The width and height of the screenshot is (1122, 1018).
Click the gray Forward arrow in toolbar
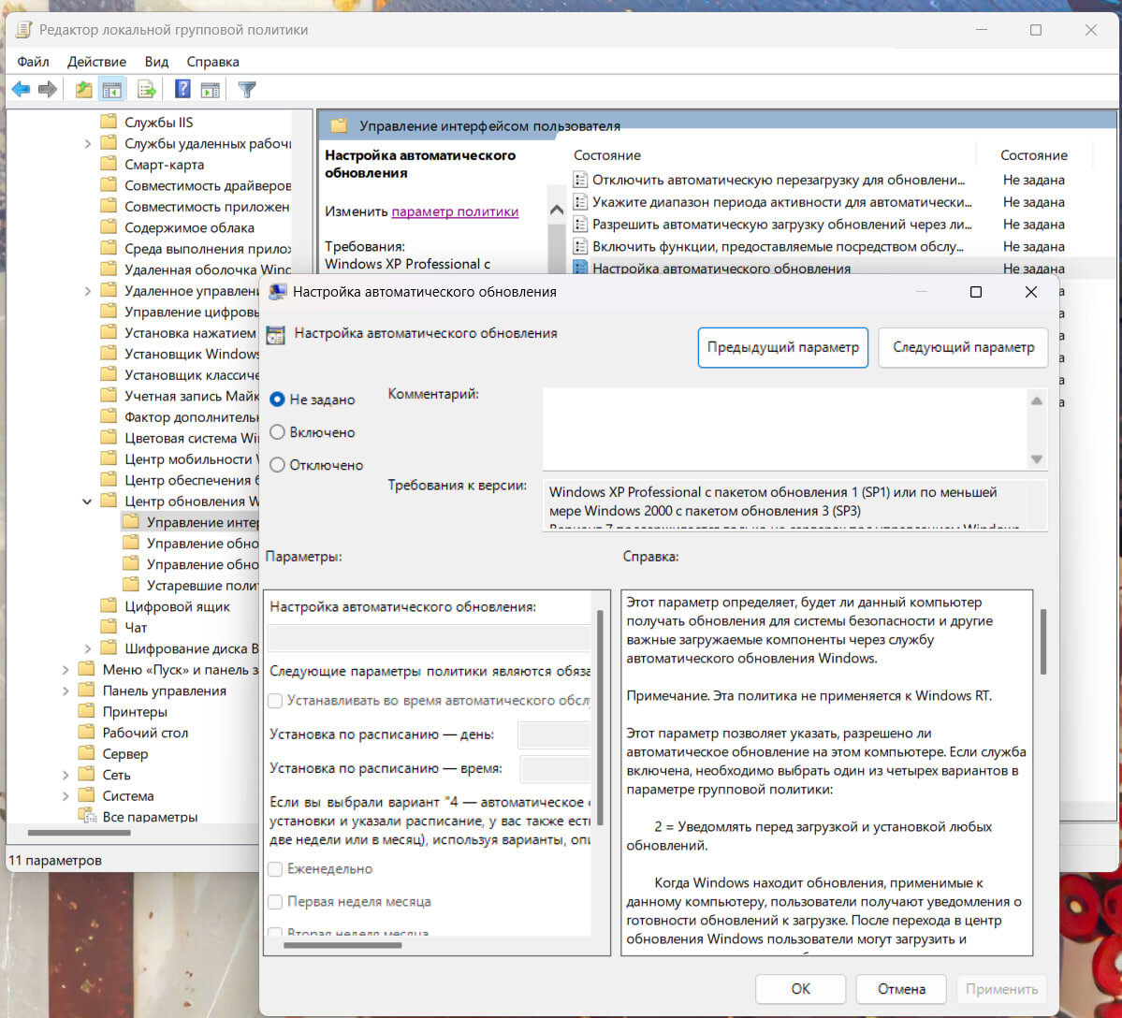coord(47,90)
